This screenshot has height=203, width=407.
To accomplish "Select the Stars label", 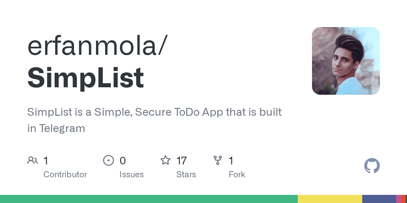I will pyautogui.click(x=186, y=175).
